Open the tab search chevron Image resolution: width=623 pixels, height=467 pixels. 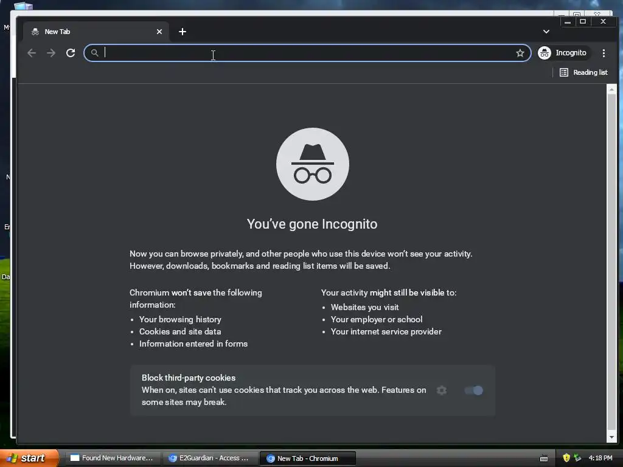546,32
